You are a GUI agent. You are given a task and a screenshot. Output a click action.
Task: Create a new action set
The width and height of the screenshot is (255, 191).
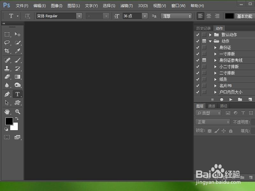(x=240, y=99)
